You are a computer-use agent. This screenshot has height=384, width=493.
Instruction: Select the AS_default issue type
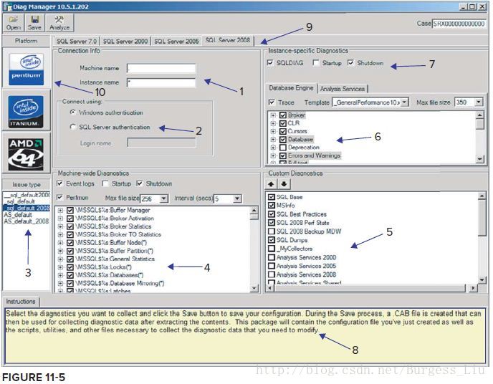18,215
